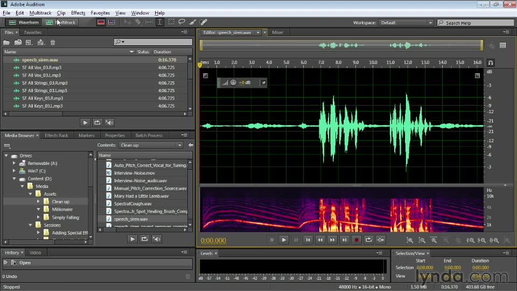Click the rewind transport button
This screenshot has width=517, height=291.
pos(320,240)
